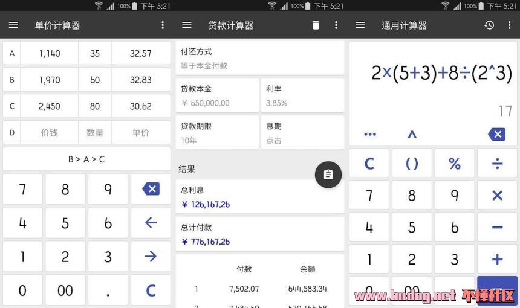
Task: Open hamburger menu in unit price calculator
Action: point(13,25)
